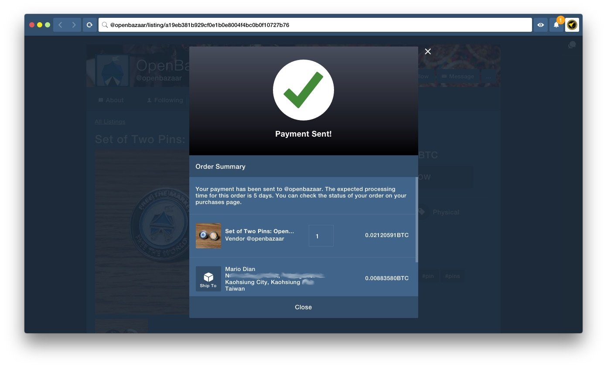Click the All Listings link
This screenshot has width=607, height=368.
click(110, 122)
